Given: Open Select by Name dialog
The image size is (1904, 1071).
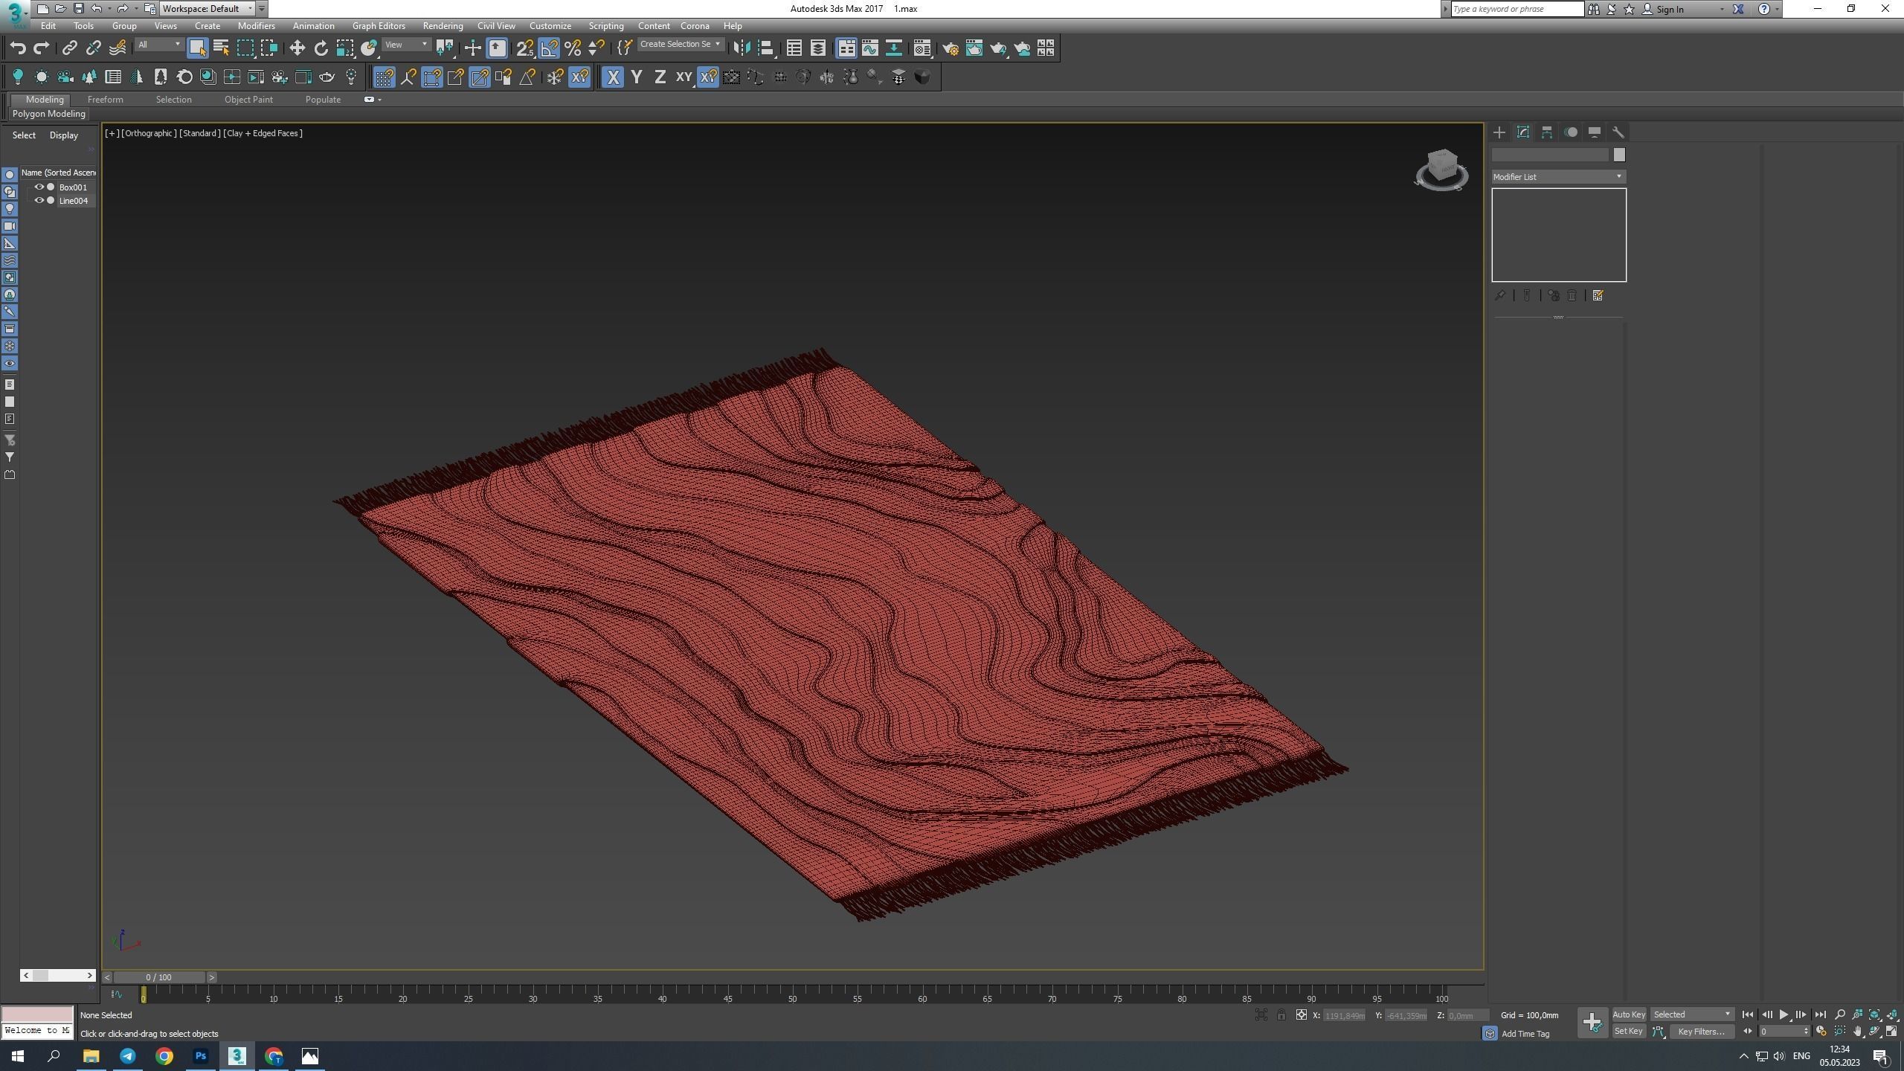Looking at the screenshot, I should coord(221,48).
